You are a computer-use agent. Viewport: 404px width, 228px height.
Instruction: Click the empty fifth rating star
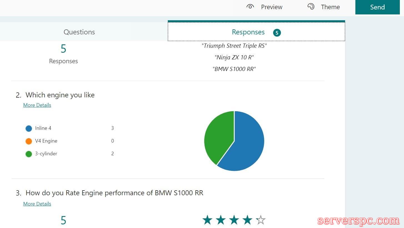(x=261, y=220)
